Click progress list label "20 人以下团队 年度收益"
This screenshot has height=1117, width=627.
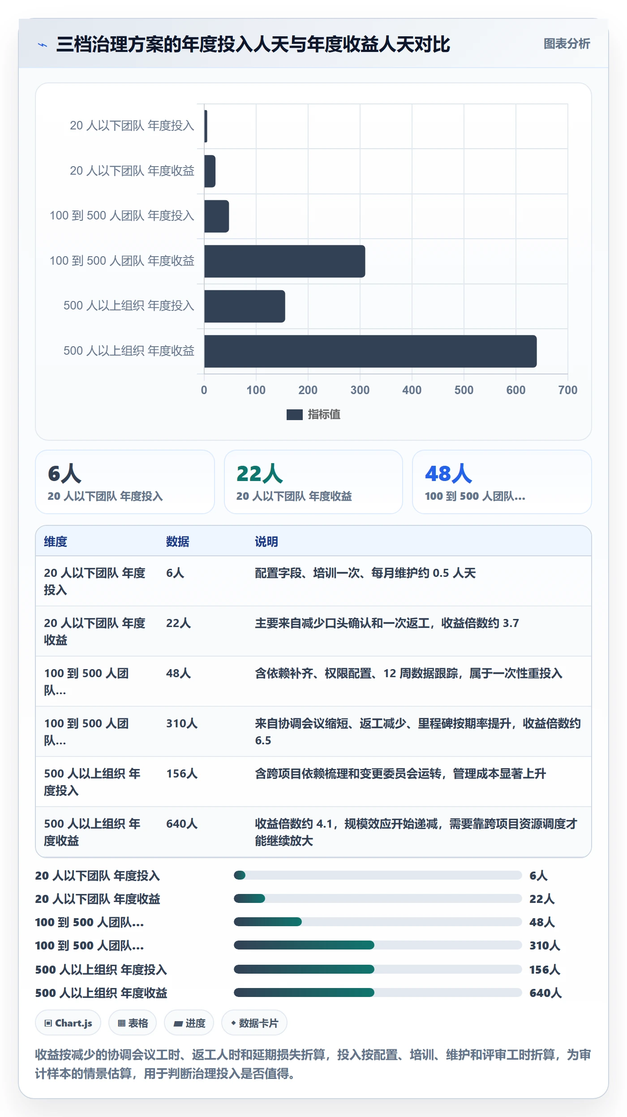(98, 899)
